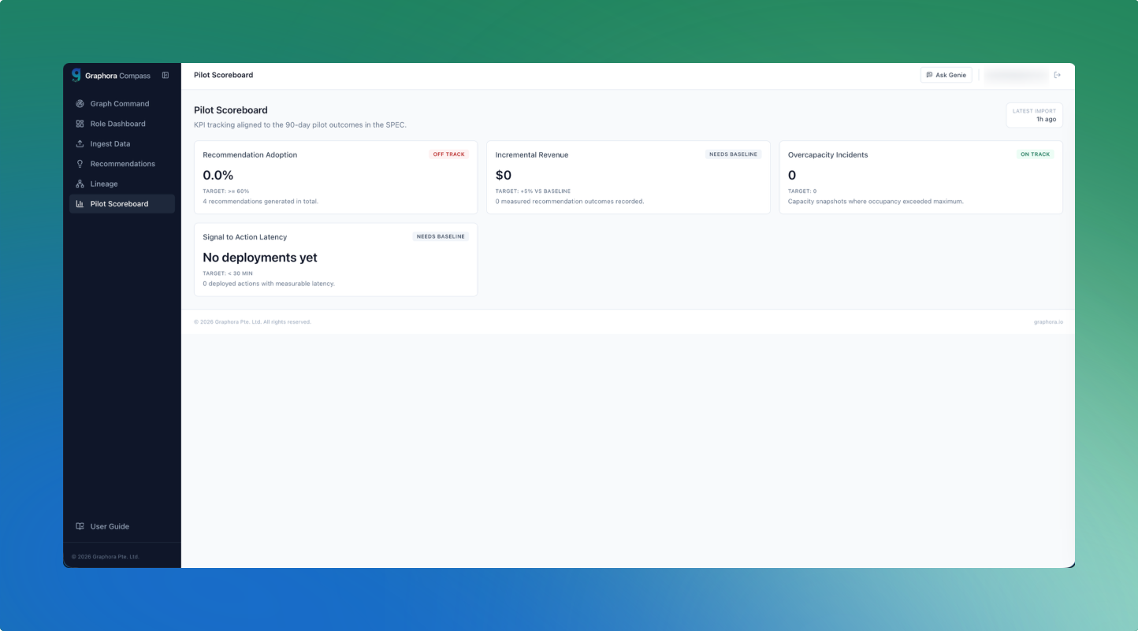Image resolution: width=1138 pixels, height=631 pixels.
Task: Click the Recommendation Adoption card title
Action: [x=250, y=155]
